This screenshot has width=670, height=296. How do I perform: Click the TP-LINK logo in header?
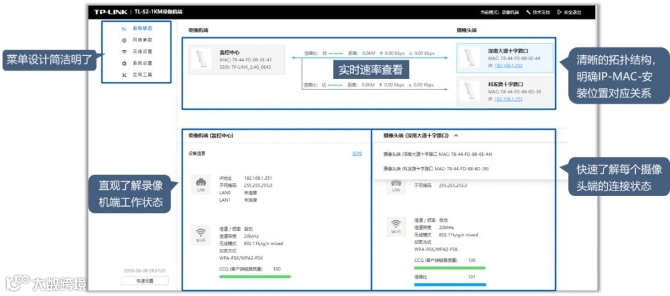[x=110, y=12]
